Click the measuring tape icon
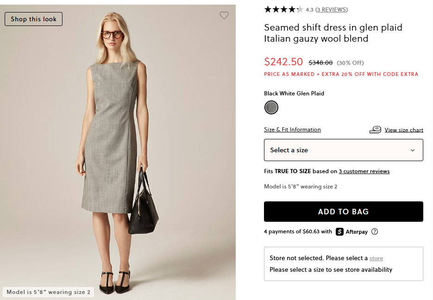The height and width of the screenshot is (300, 433). point(375,130)
